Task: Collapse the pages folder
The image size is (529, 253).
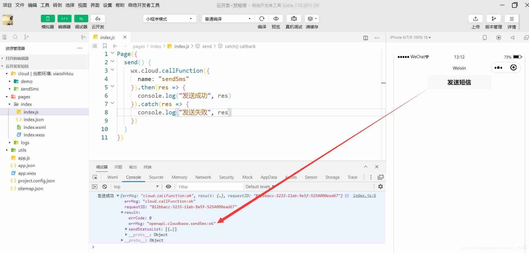Action: 7,97
